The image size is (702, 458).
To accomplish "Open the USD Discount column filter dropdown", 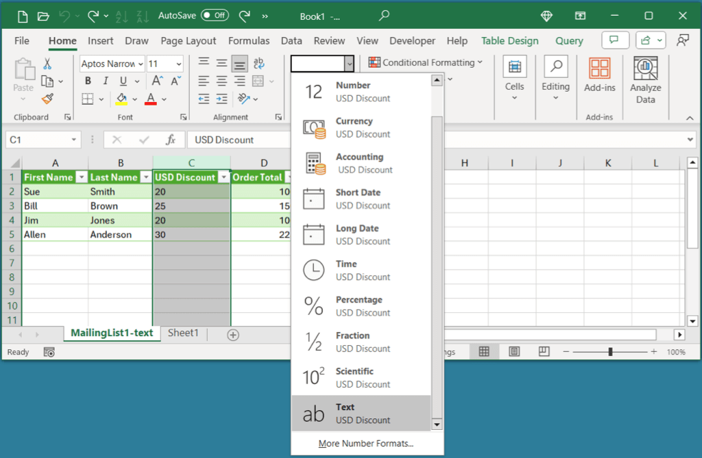I will [x=223, y=177].
